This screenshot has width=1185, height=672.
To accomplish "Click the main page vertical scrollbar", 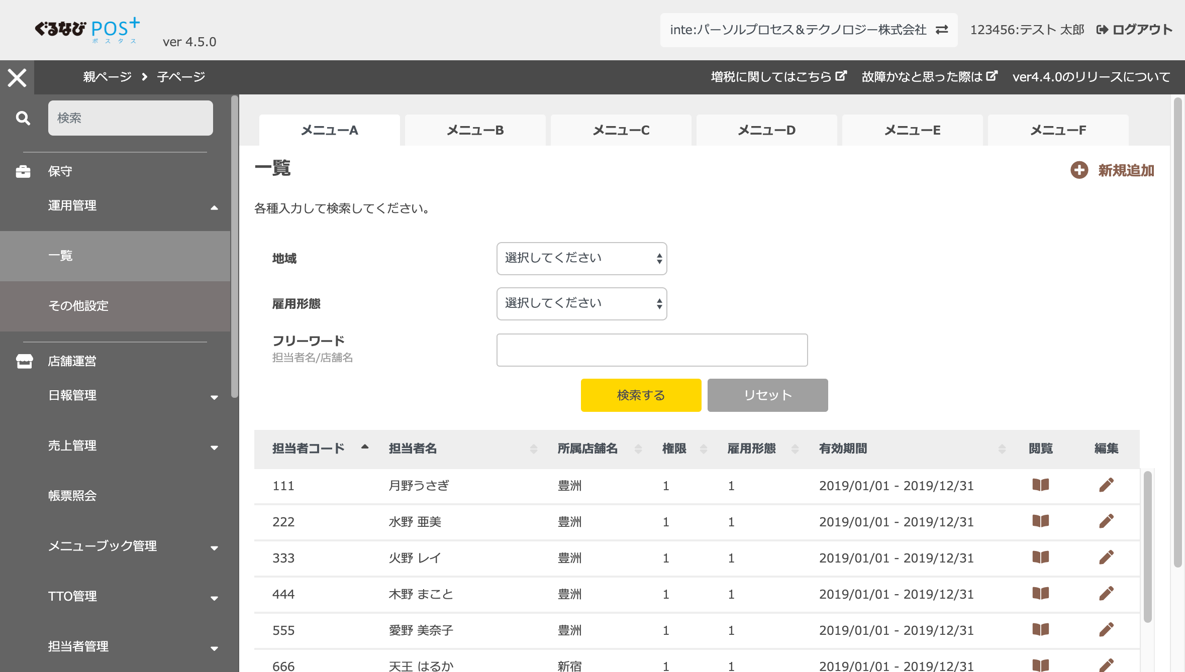I will [1177, 331].
